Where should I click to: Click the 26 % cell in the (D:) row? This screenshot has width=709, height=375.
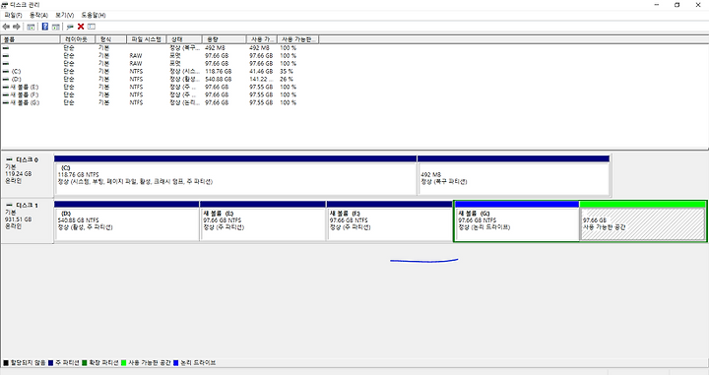click(287, 79)
